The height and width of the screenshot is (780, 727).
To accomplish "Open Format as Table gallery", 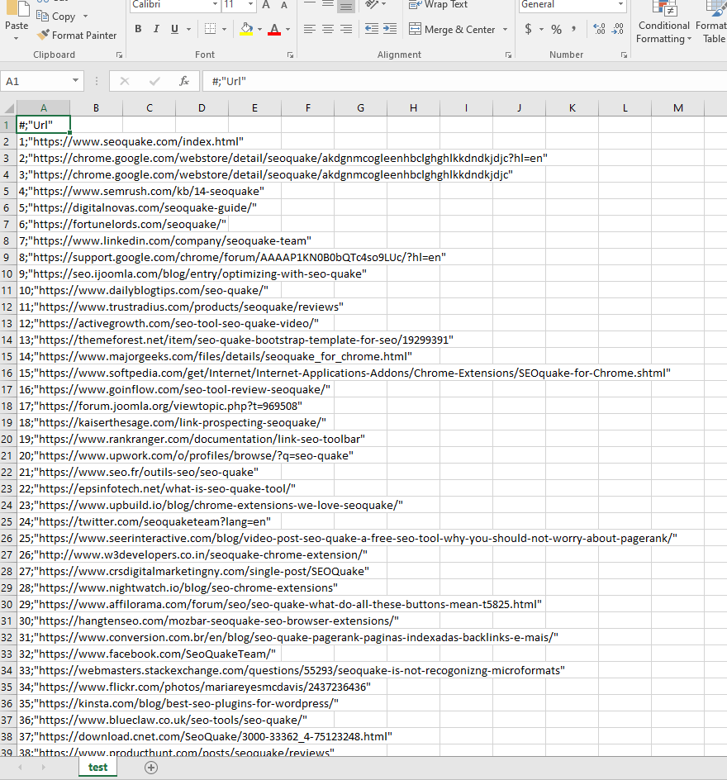I will point(713,22).
